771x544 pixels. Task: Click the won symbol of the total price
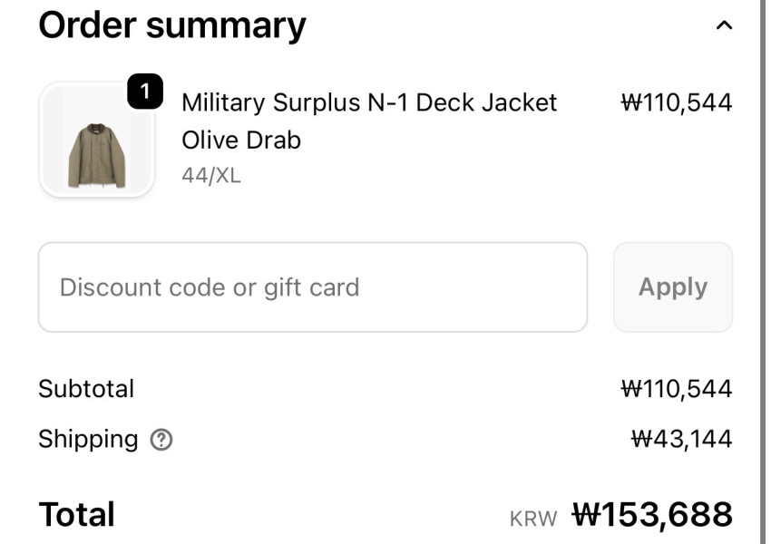[x=587, y=515]
